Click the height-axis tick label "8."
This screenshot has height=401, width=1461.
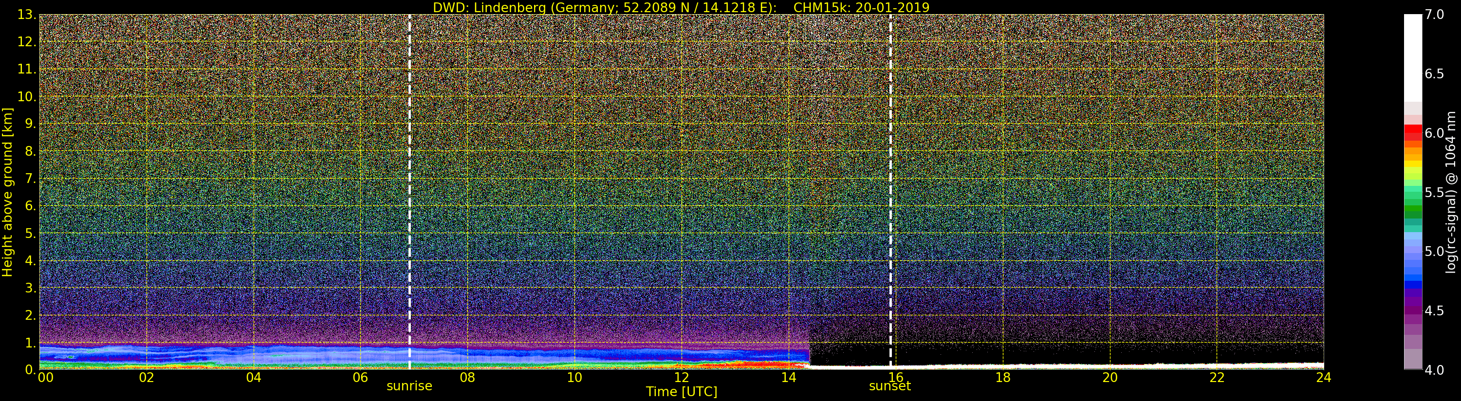tap(30, 151)
